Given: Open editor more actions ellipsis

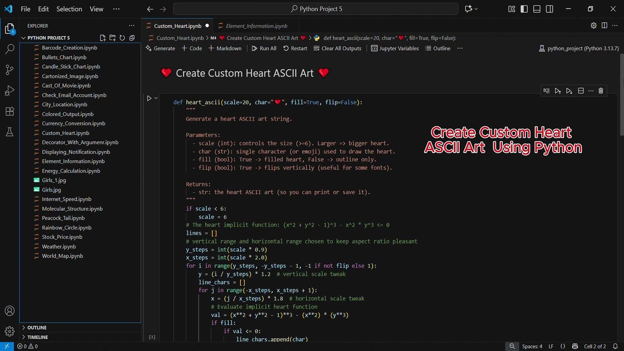Looking at the screenshot, I should (614, 25).
